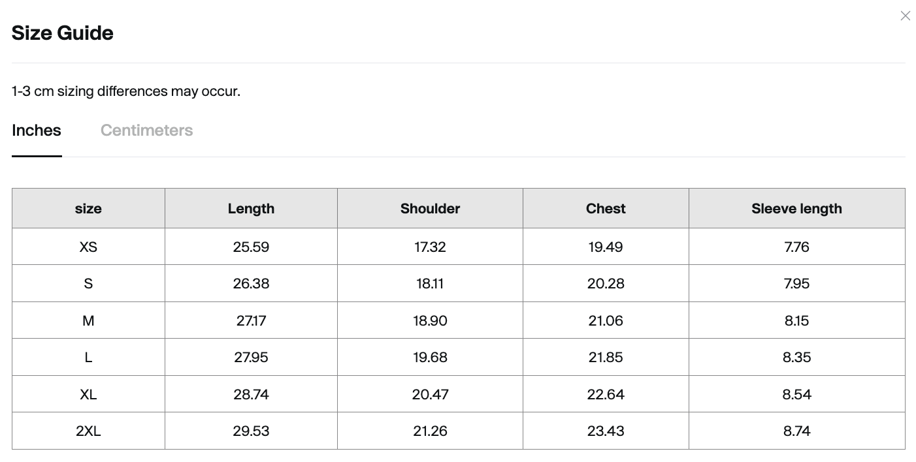916x462 pixels.
Task: Click the Shoulder column header
Action: tap(430, 209)
